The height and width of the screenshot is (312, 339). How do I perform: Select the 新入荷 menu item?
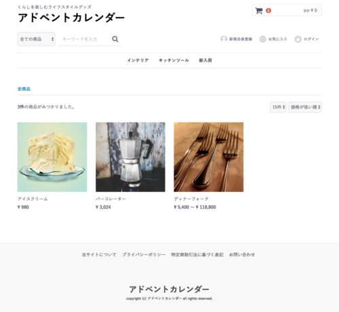click(205, 60)
